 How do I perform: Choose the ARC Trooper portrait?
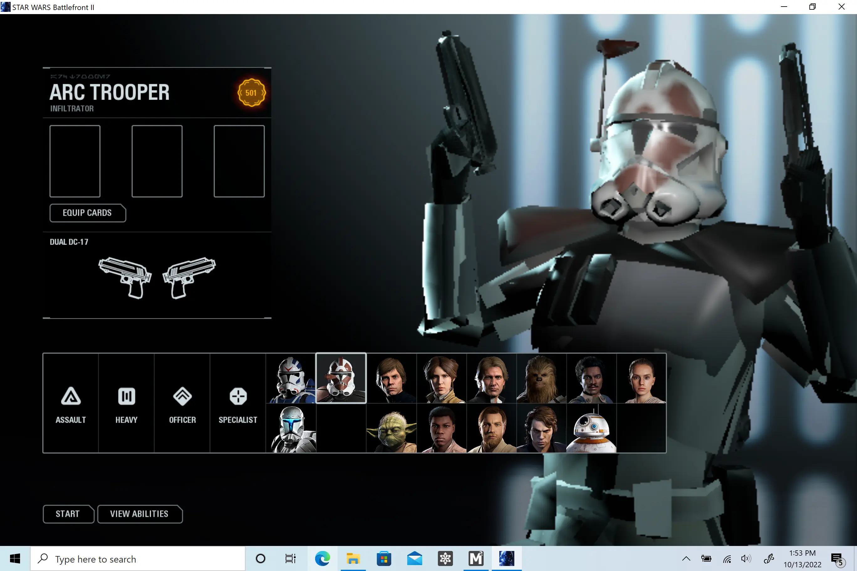(341, 378)
